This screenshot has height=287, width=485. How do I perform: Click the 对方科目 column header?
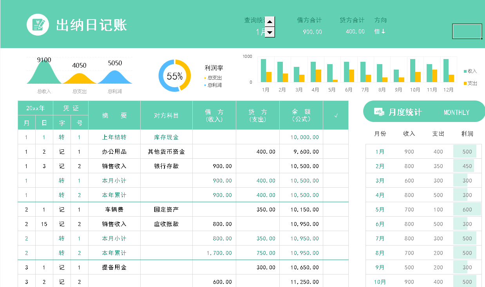coord(166,115)
